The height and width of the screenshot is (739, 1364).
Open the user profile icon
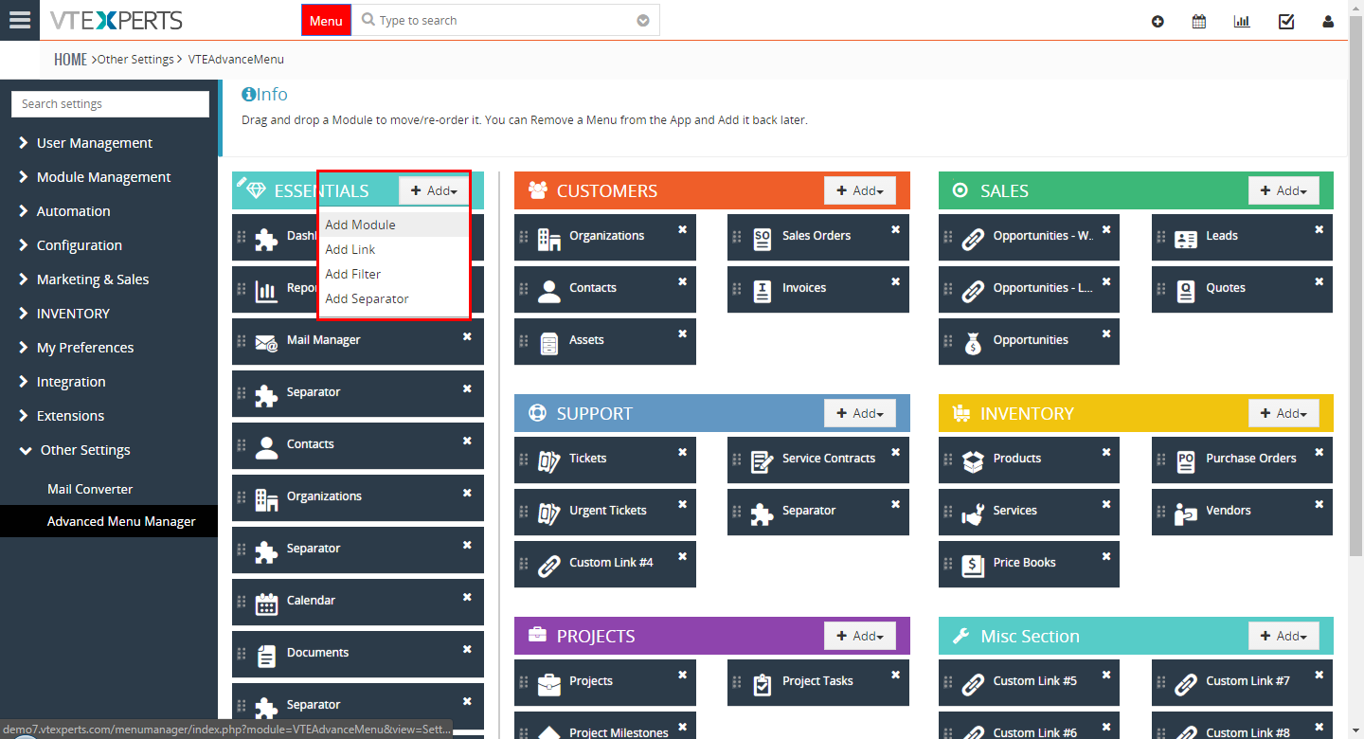(1328, 22)
